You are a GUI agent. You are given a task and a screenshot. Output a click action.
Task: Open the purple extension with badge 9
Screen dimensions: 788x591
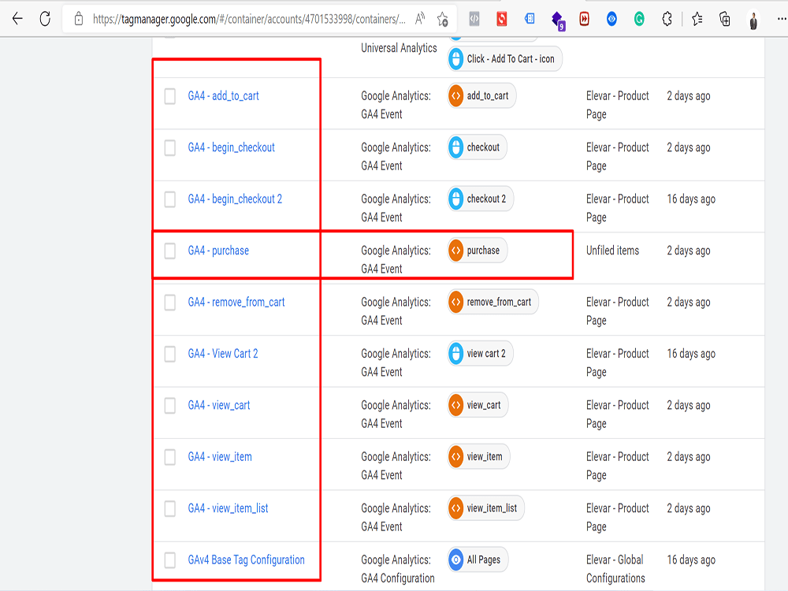(x=557, y=20)
